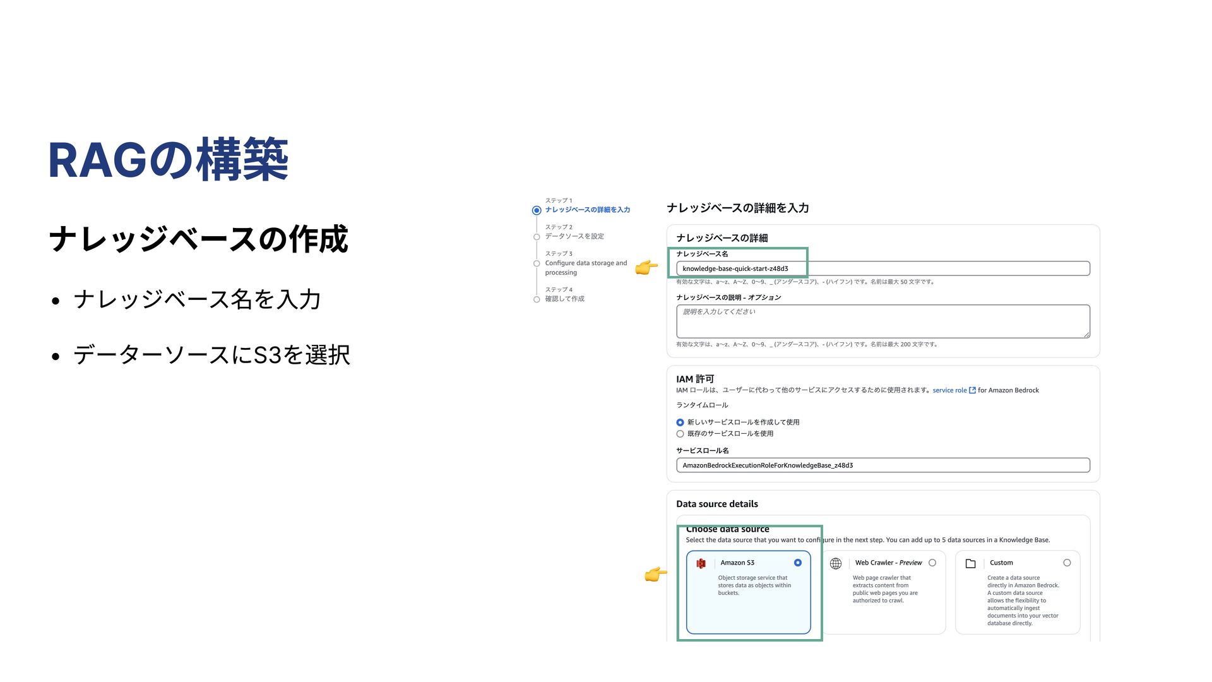The image size is (1212, 682).
Task: Click the step 1 wizard indicator circle
Action: [537, 210]
